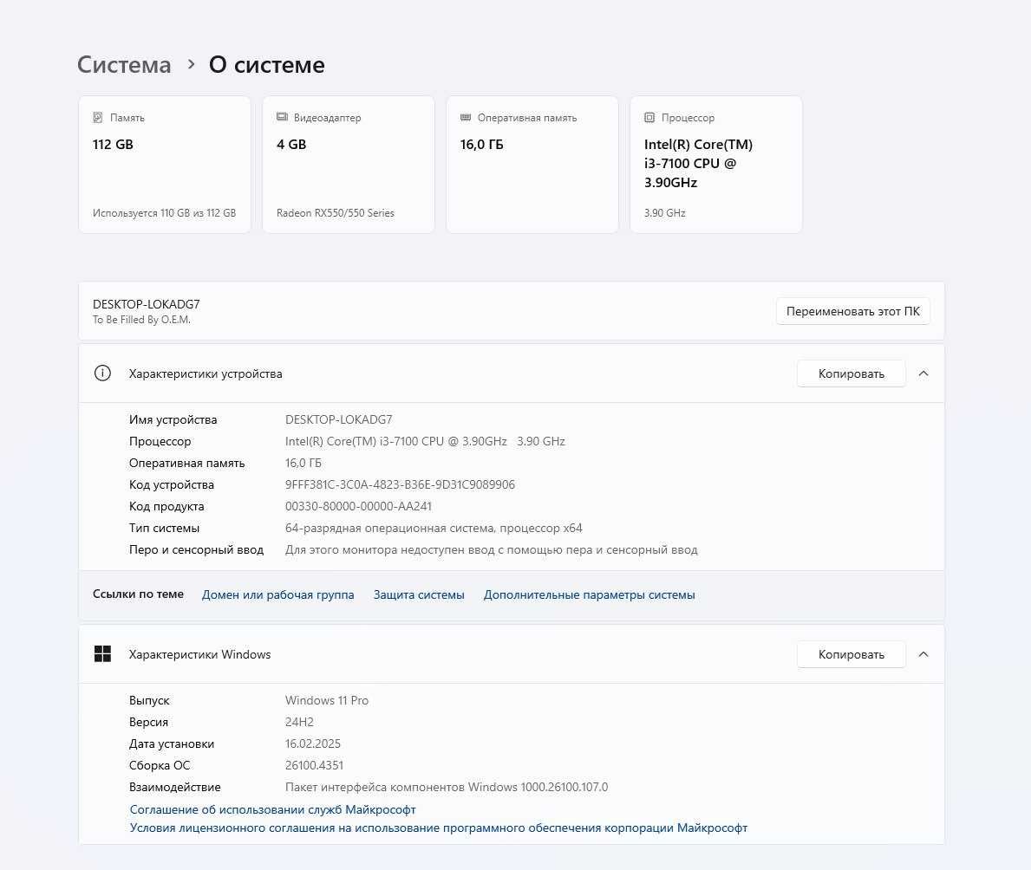Copy device specifications with Копировать button
Image resolution: width=1031 pixels, height=870 pixels.
851,373
